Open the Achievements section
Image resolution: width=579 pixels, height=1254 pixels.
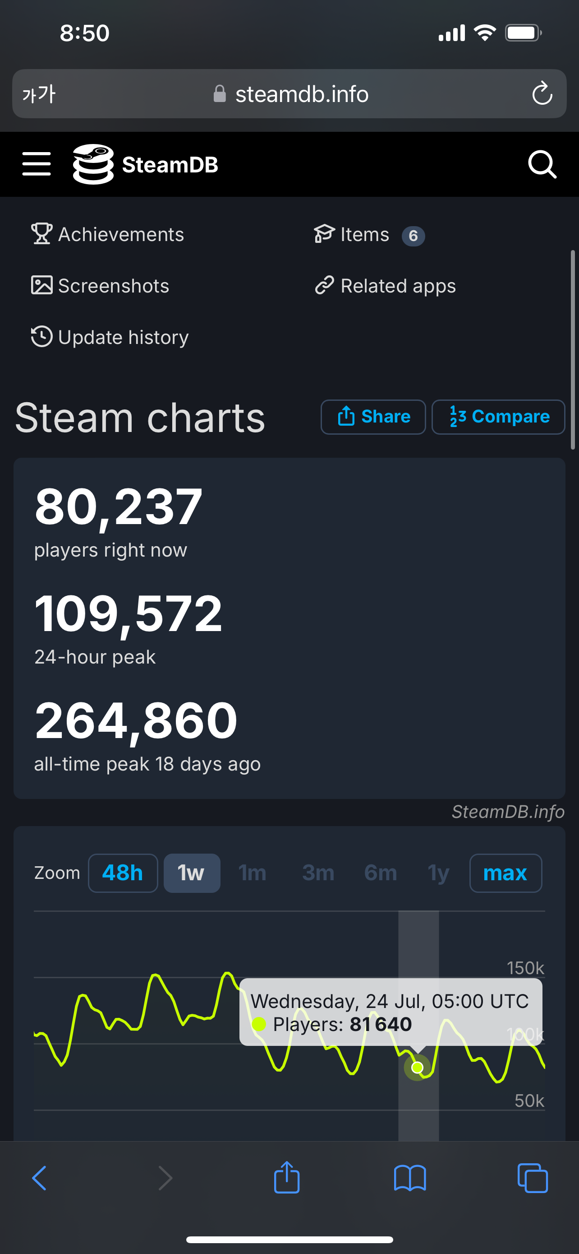[108, 235]
